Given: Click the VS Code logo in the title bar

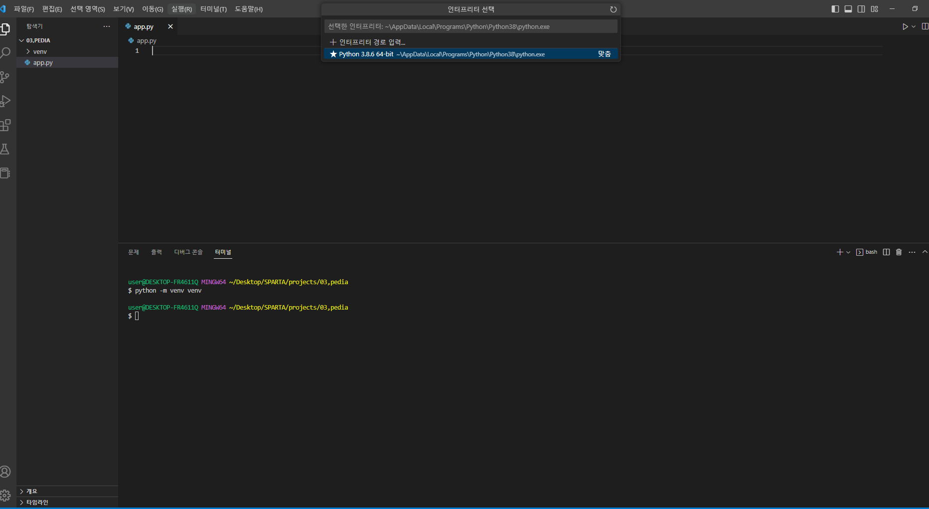Looking at the screenshot, I should click(3, 9).
